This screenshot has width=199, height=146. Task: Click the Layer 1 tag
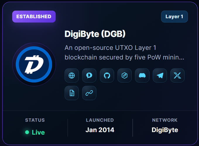(174, 17)
